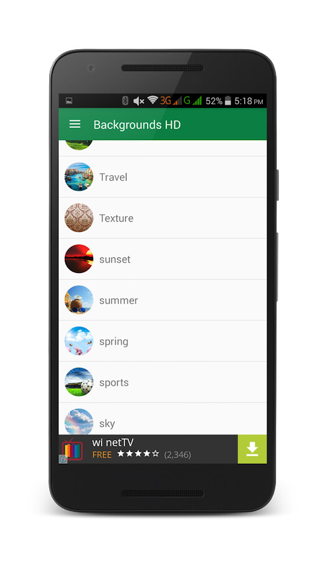Tap the battery indicator icon
Image resolution: width=327 pixels, height=561 pixels.
click(x=227, y=101)
